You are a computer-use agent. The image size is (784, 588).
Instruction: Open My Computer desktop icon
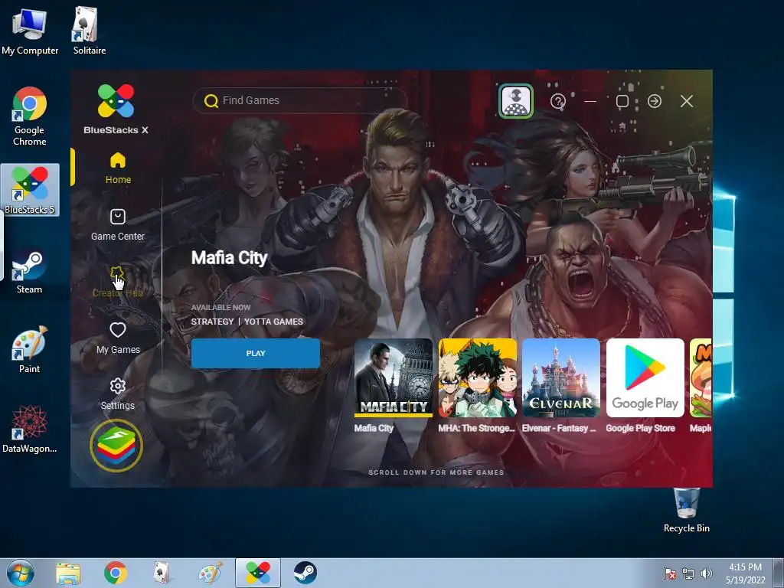pos(30,31)
